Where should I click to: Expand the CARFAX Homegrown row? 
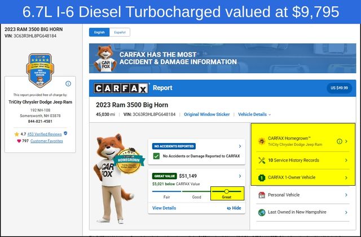pyautogui.click(x=346, y=141)
